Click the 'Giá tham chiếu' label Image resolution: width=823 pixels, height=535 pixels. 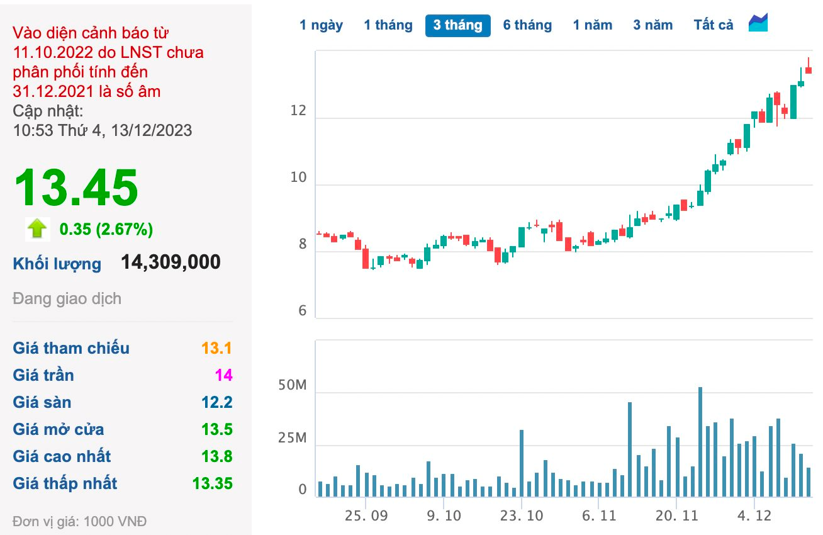[71, 347]
